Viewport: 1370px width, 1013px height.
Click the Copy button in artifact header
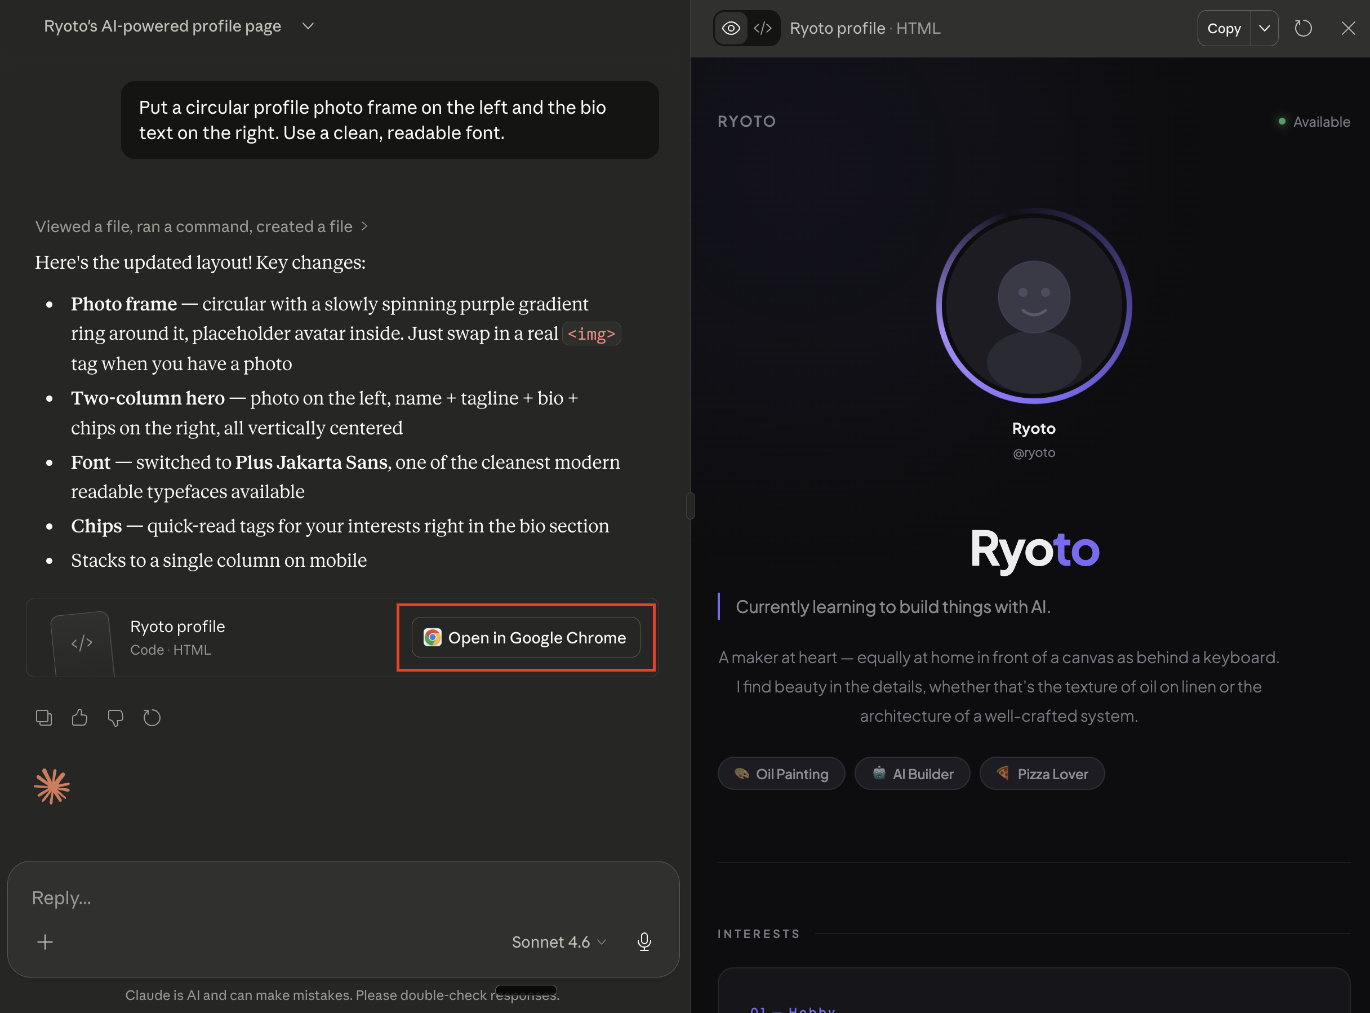(x=1224, y=28)
